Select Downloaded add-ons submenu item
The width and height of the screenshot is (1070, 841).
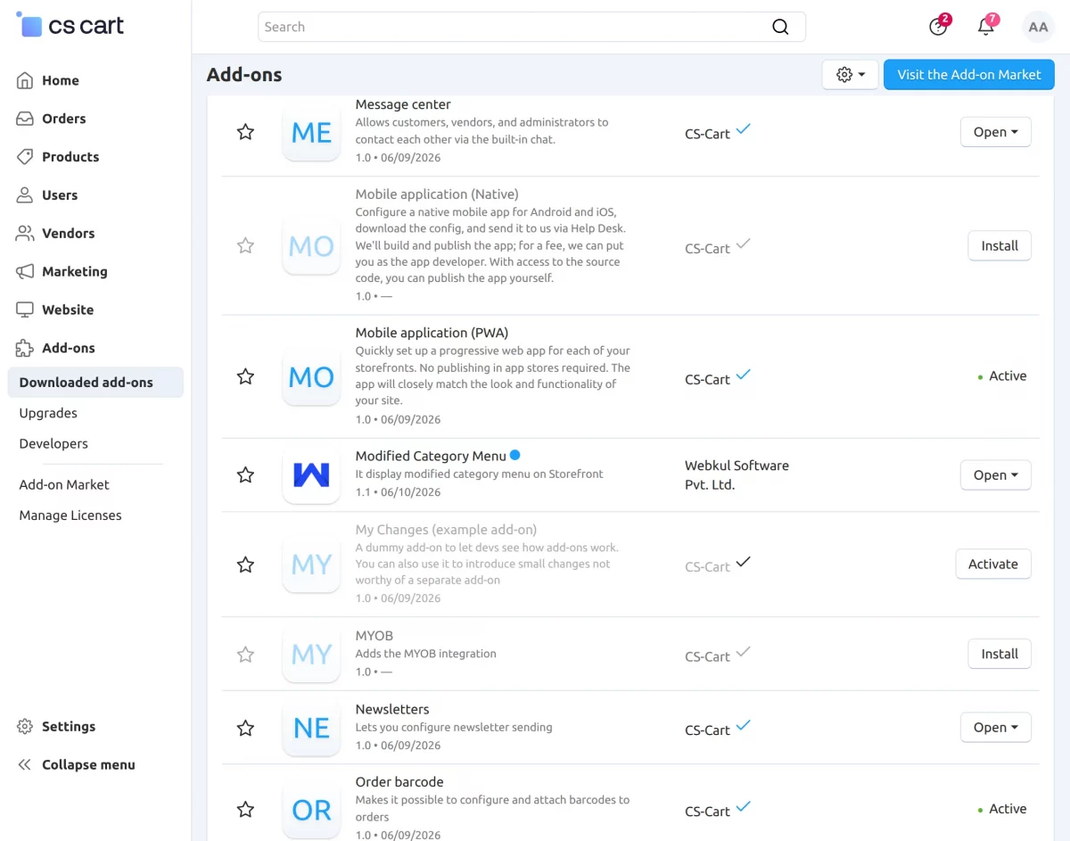coord(95,382)
